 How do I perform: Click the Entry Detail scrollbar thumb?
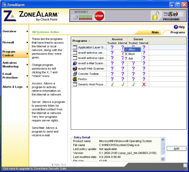163,148
